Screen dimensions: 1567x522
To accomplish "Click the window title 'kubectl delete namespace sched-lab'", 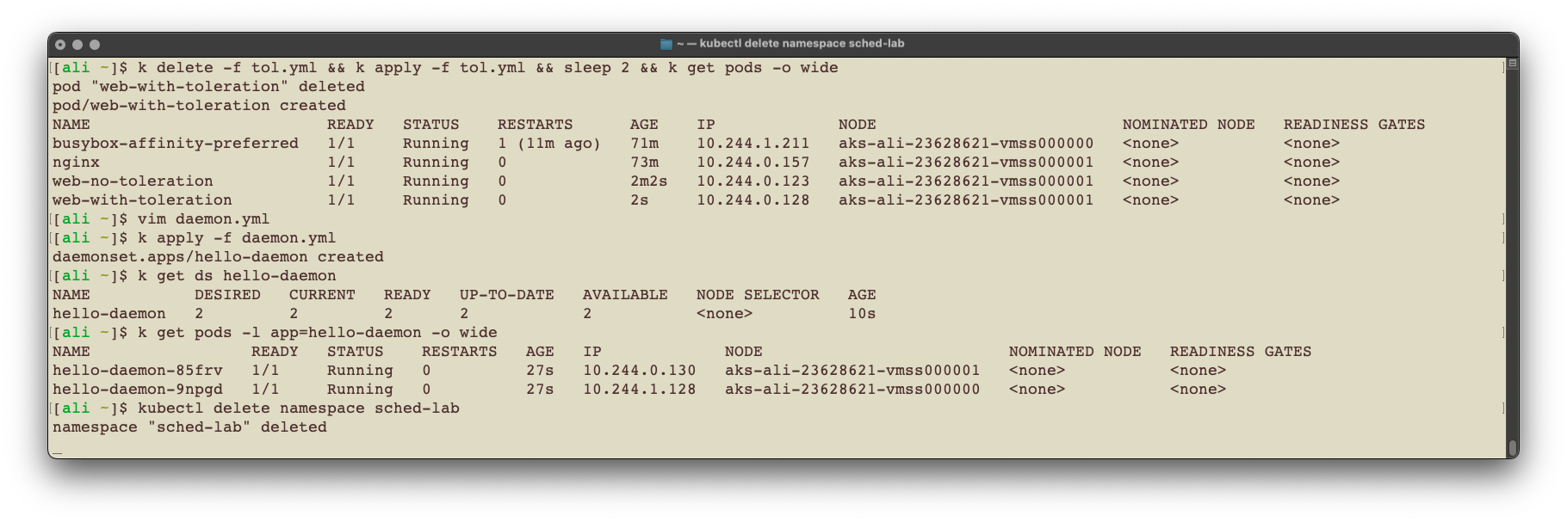I will 801,44.
